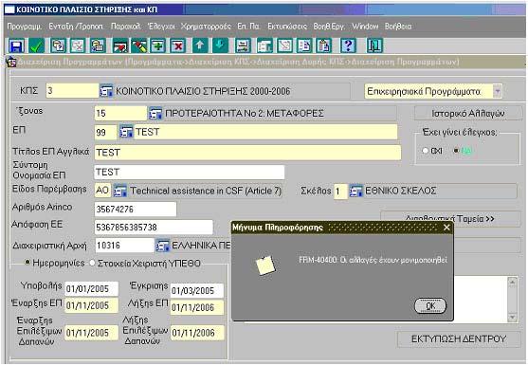Click the Έγκρισης date field
528x366 pixels.
[197, 290]
